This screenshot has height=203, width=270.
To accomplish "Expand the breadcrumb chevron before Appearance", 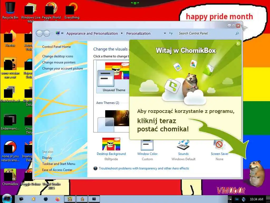I will point(62,33).
